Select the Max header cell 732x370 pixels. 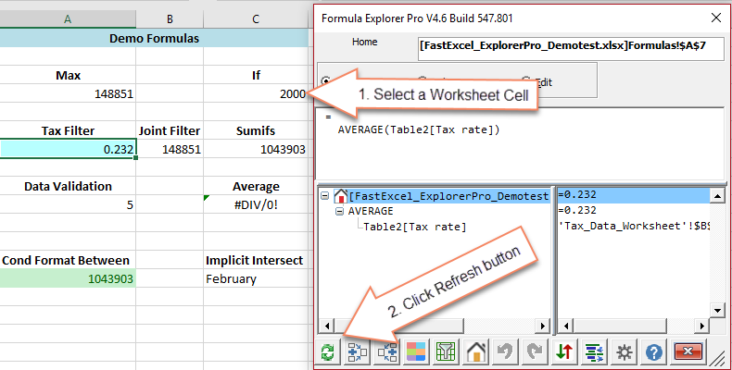tap(68, 75)
